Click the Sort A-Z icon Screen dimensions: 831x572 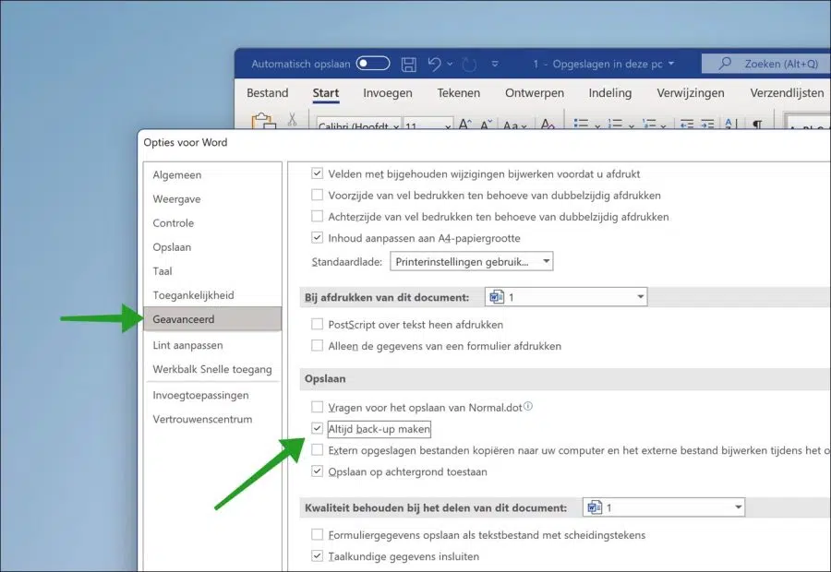pyautogui.click(x=731, y=124)
